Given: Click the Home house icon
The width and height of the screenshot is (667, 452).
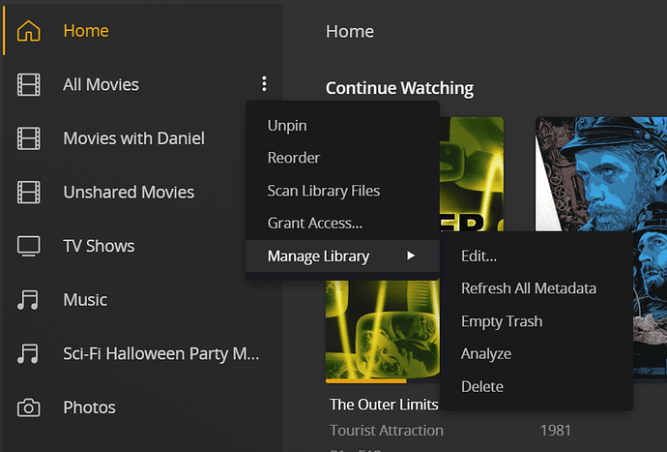Looking at the screenshot, I should pyautogui.click(x=28, y=31).
